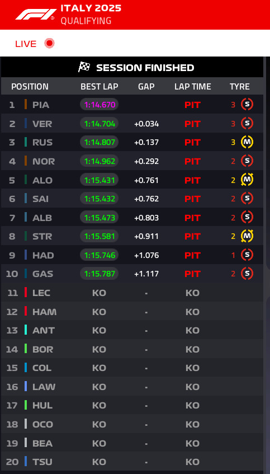Click Russell's medium tyre icon
Screen dimensions: 270x474
pos(247,142)
